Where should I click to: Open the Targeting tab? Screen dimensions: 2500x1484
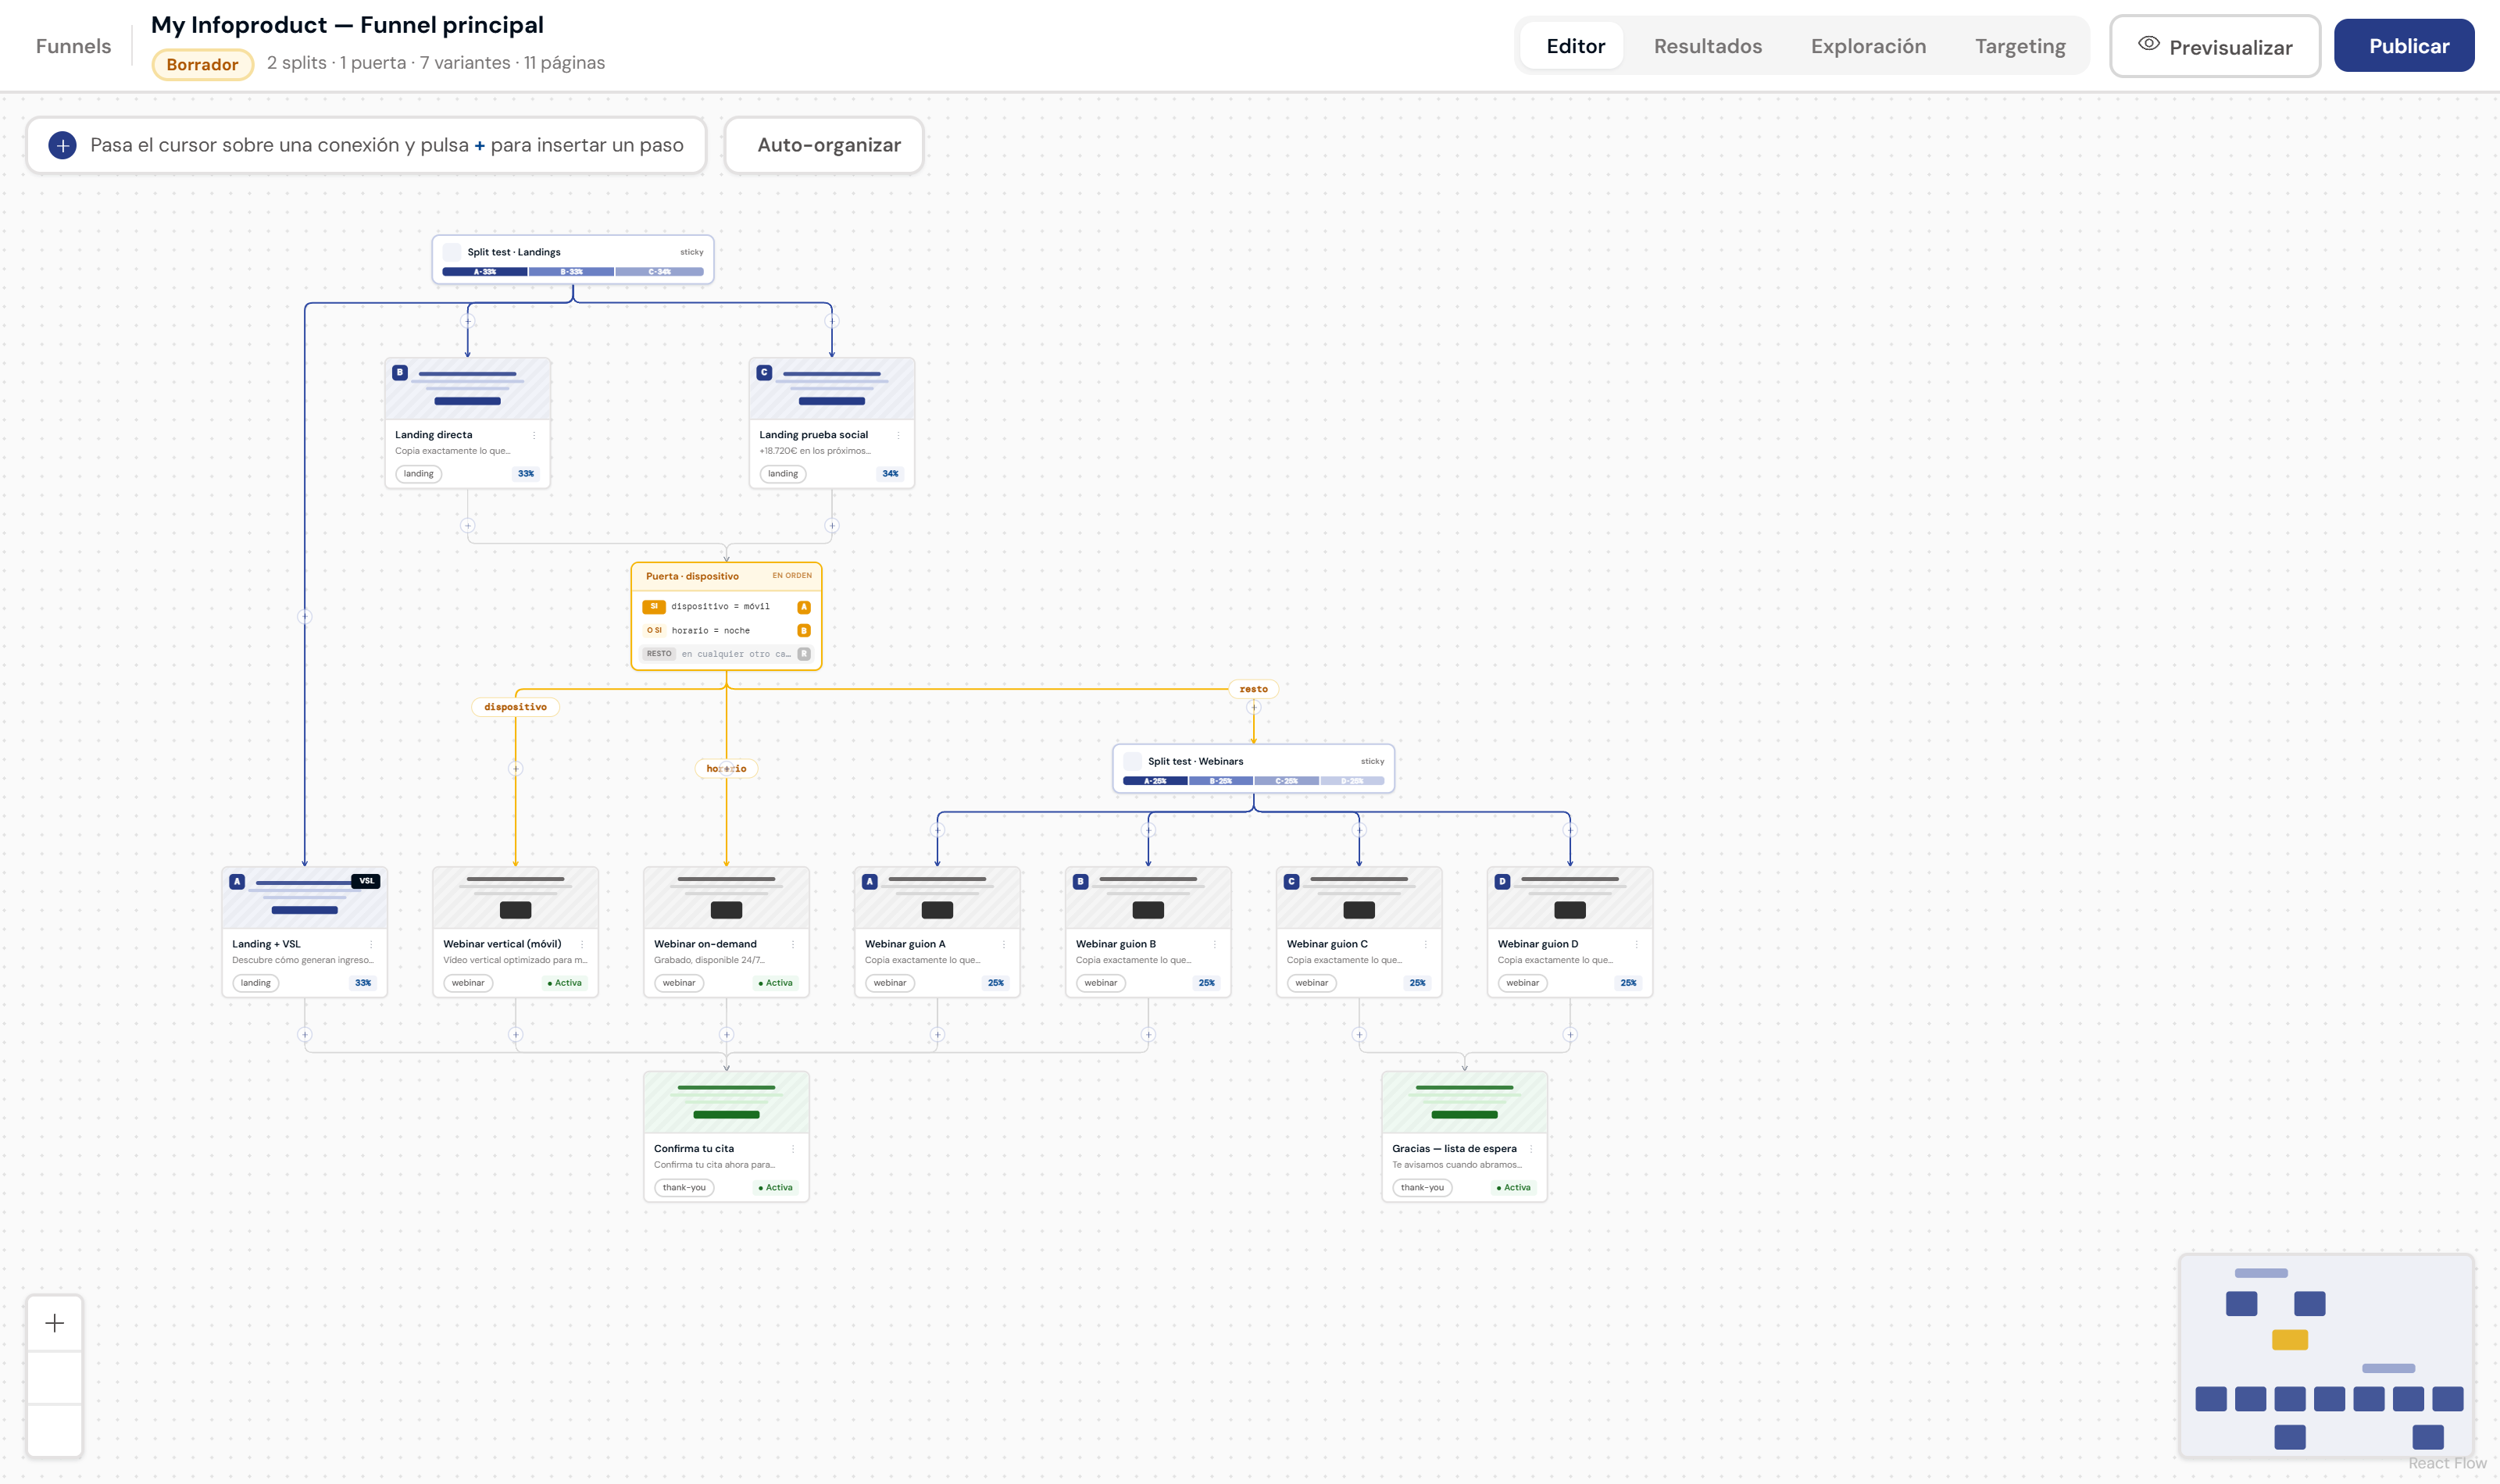click(x=2019, y=46)
